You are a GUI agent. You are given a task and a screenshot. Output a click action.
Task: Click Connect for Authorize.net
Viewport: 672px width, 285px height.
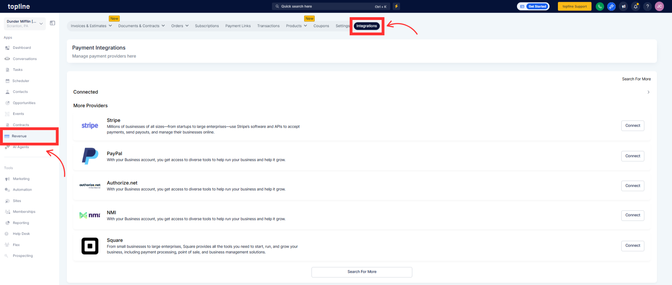633,186
